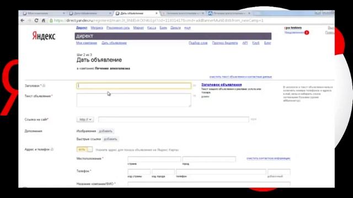Click the Заголовок объявления preview link

[222, 85]
